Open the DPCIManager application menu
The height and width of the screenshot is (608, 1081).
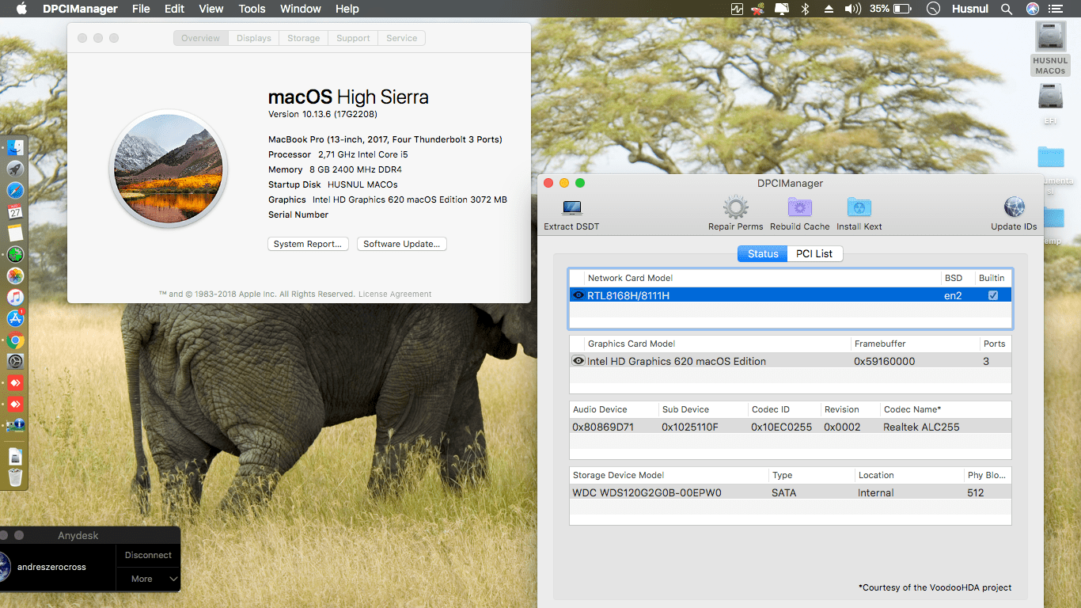[79, 9]
